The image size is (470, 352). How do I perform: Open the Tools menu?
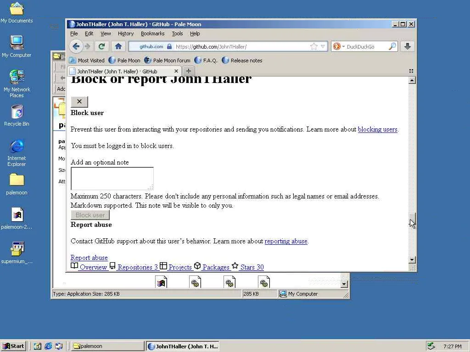(177, 33)
